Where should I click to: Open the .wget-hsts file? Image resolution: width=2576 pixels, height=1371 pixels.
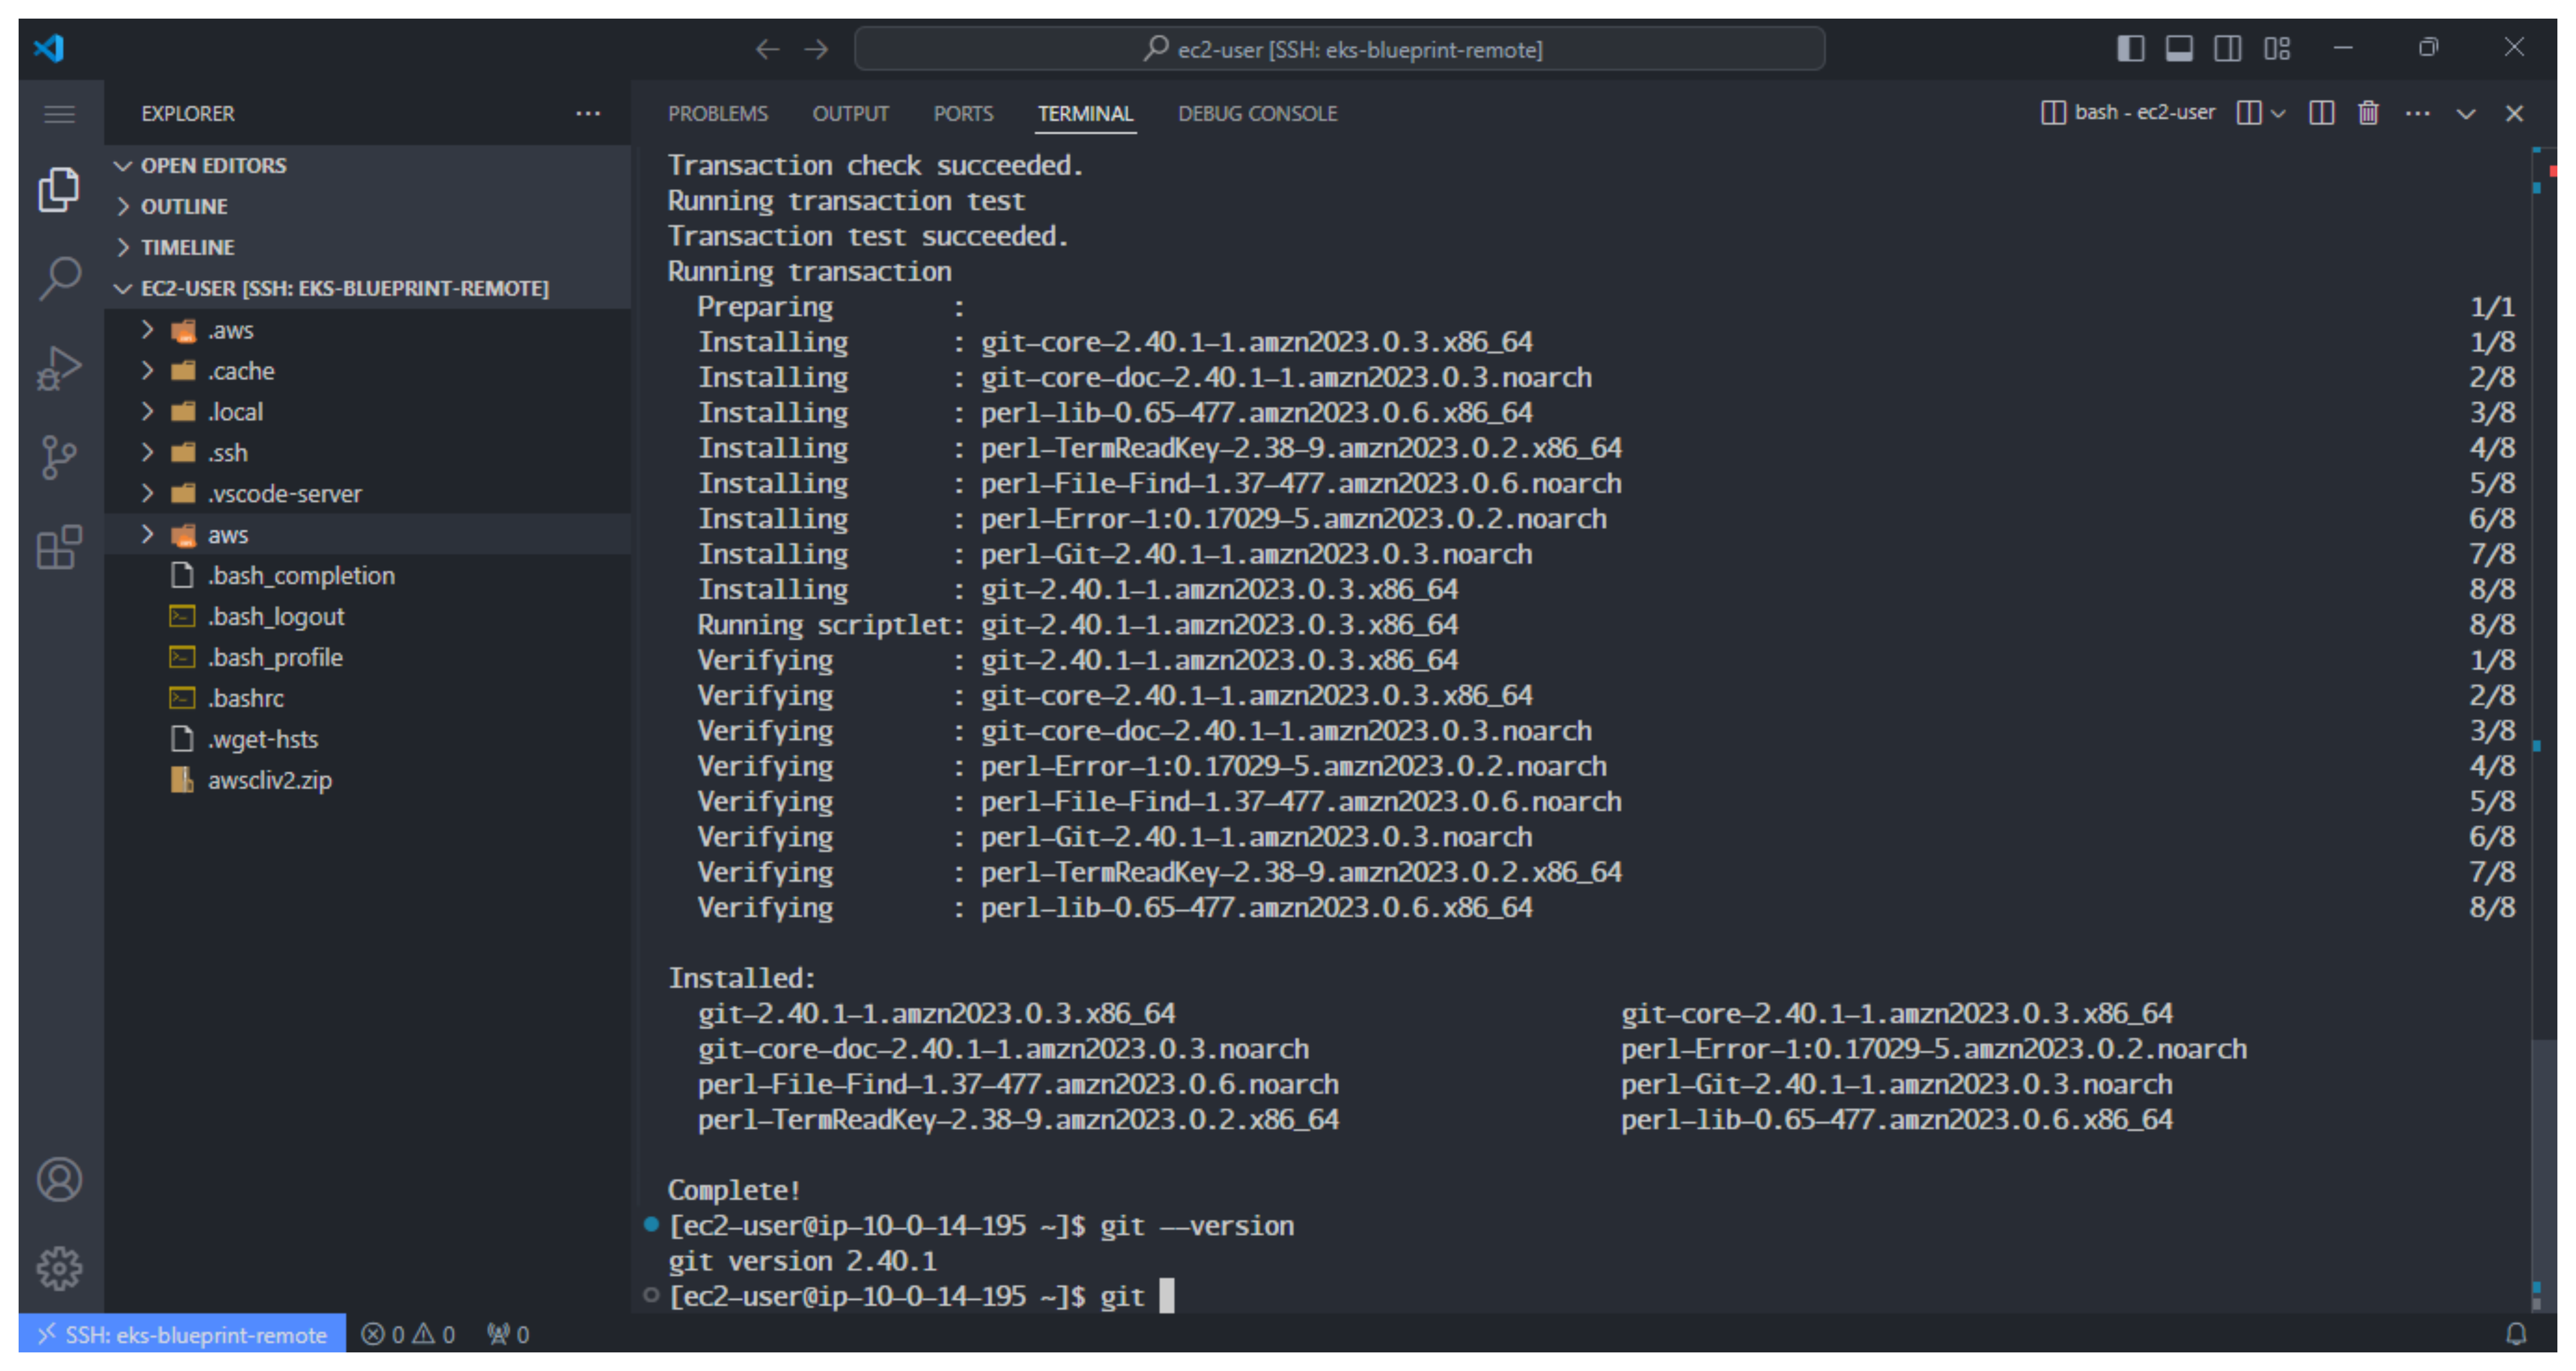click(368, 740)
